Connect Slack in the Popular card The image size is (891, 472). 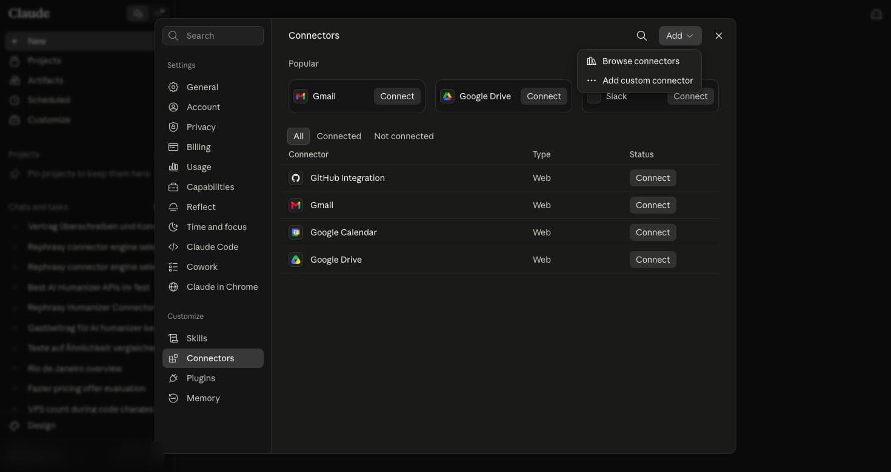click(690, 96)
